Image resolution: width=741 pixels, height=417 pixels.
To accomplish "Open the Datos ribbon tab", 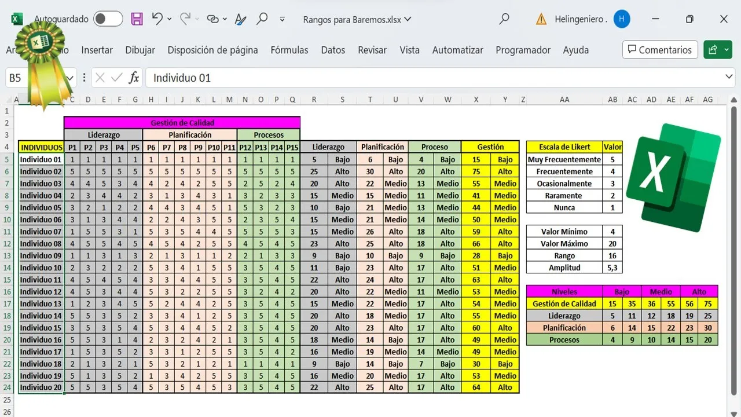I will 333,50.
